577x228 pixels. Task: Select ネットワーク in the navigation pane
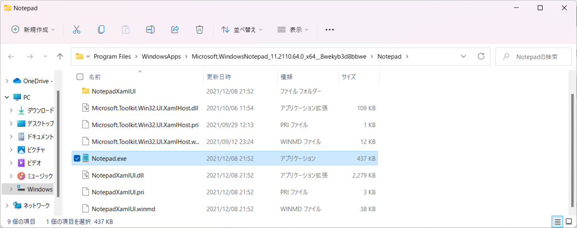click(32, 205)
